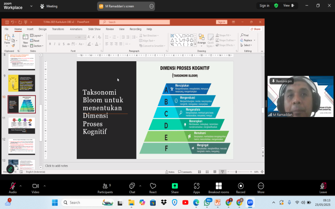335x209 pixels.
Task: Open options for M Ramaddan's shared screen
Action: (x=151, y=6)
